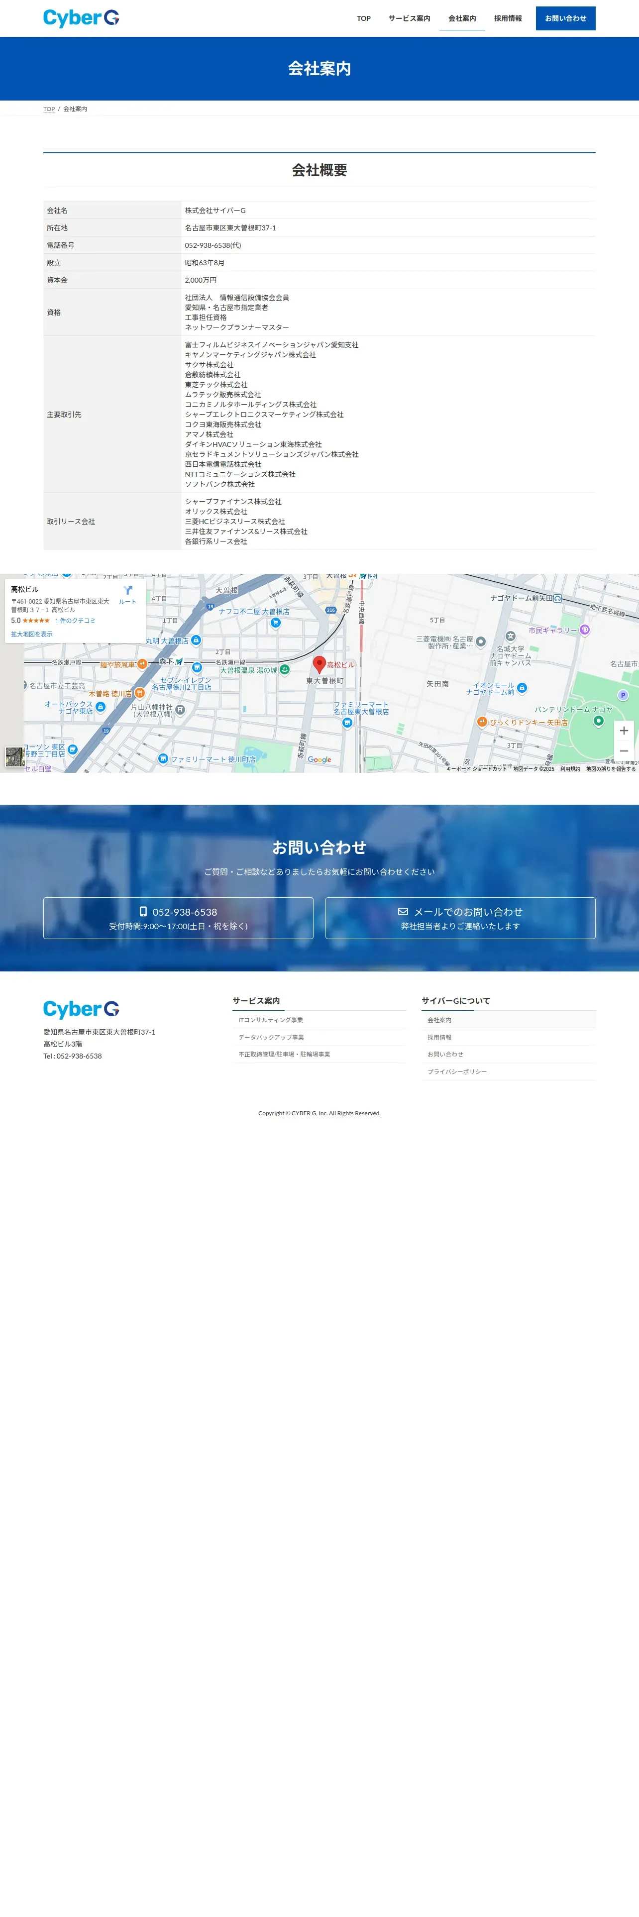Click ファミリーマート 徳川町店 marker
639x1917 pixels.
click(x=163, y=759)
